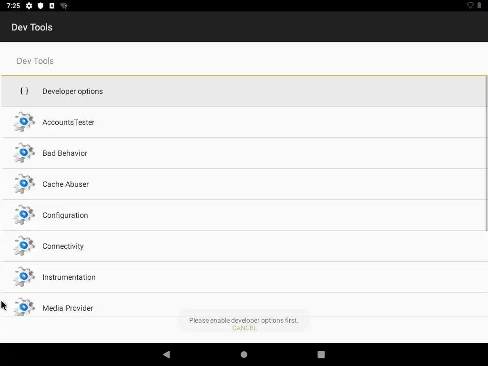
Task: Click the Cache Abuser gear icon
Action: tap(24, 184)
